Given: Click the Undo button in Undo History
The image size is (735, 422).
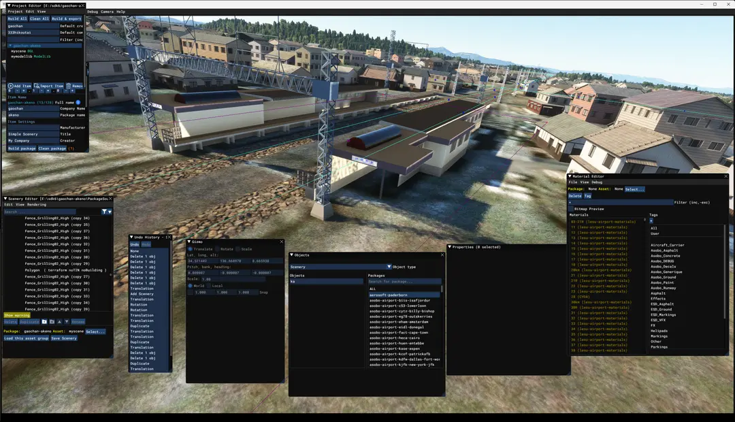Looking at the screenshot, I should click(x=135, y=244).
